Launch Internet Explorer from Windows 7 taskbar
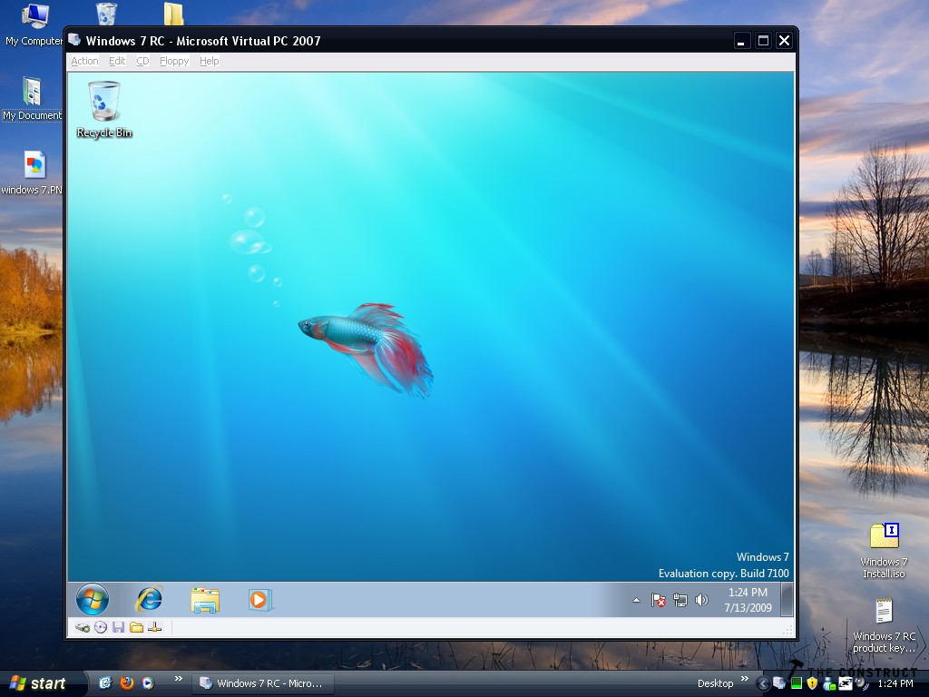This screenshot has width=929, height=697. click(x=150, y=599)
